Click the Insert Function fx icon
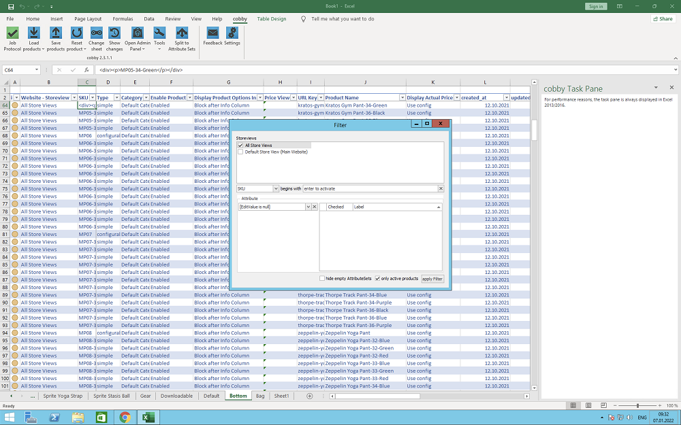The width and height of the screenshot is (681, 425). [x=87, y=70]
